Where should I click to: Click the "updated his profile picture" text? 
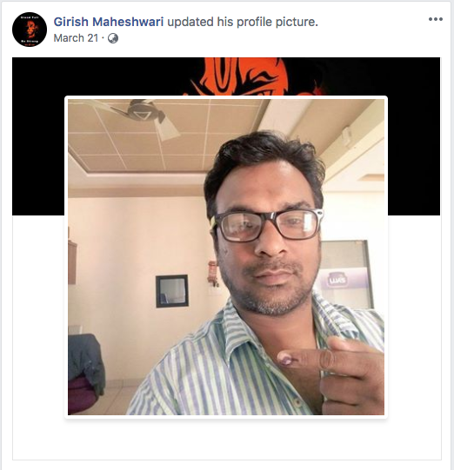click(x=243, y=22)
